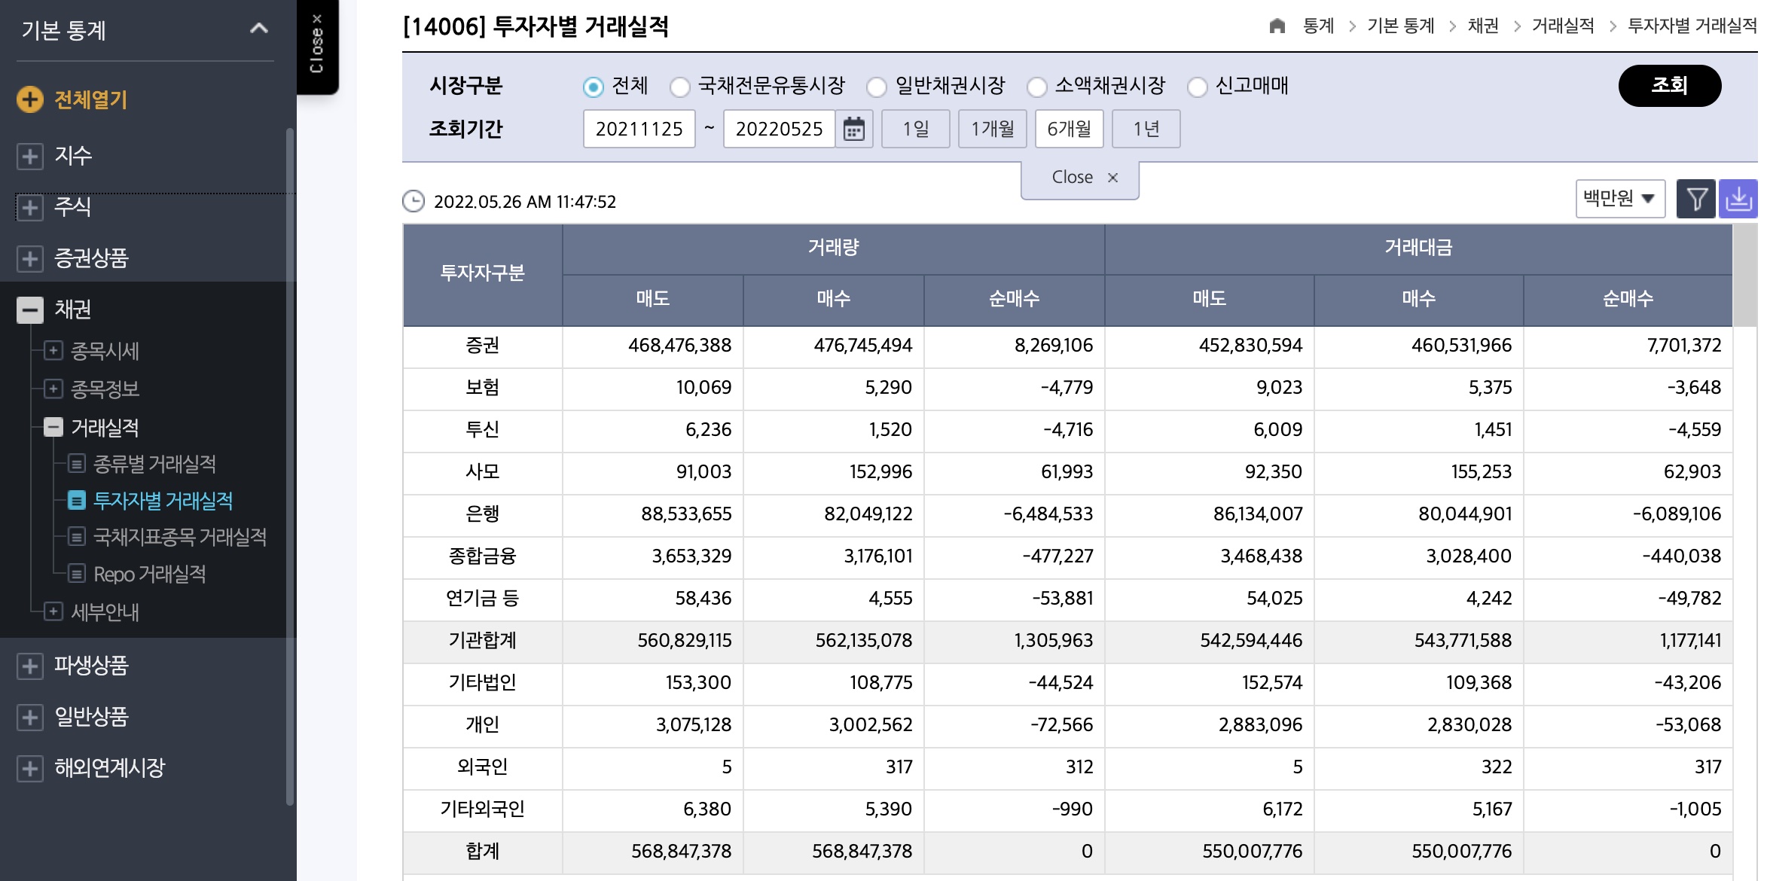Screen dimensions: 1767x881
Task: Click 전체열기 to expand all menus
Action: (90, 99)
